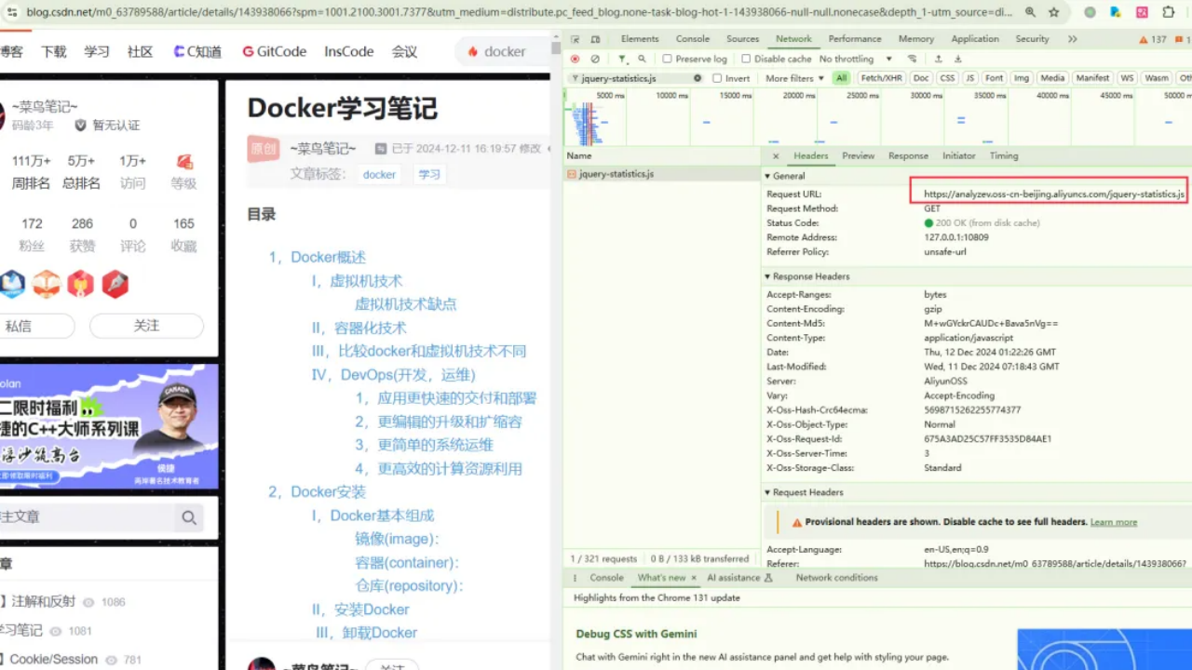Click the export HAR download arrow icon
Image resolution: width=1192 pixels, height=670 pixels.
[957, 59]
